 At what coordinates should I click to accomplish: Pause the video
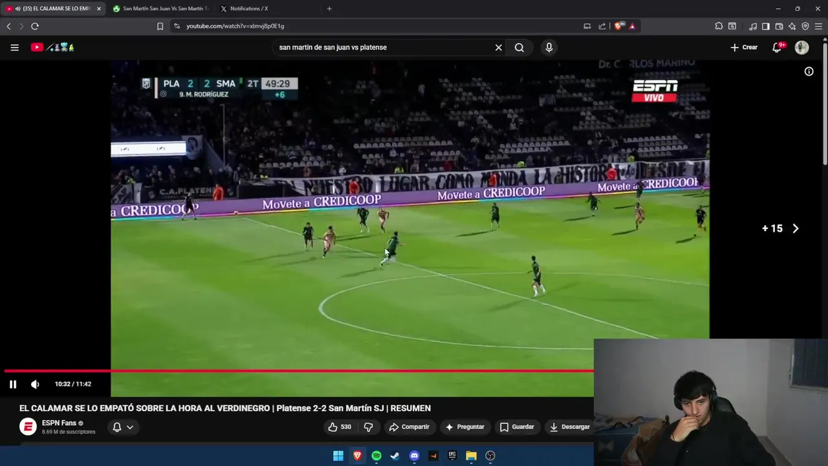(x=13, y=384)
